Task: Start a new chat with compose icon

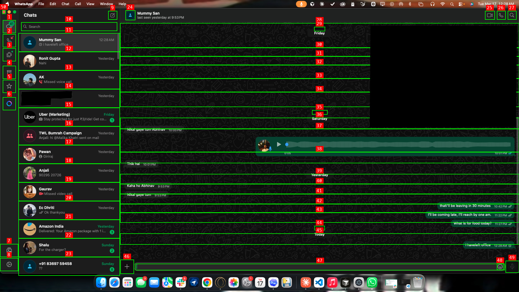Action: pos(112,15)
